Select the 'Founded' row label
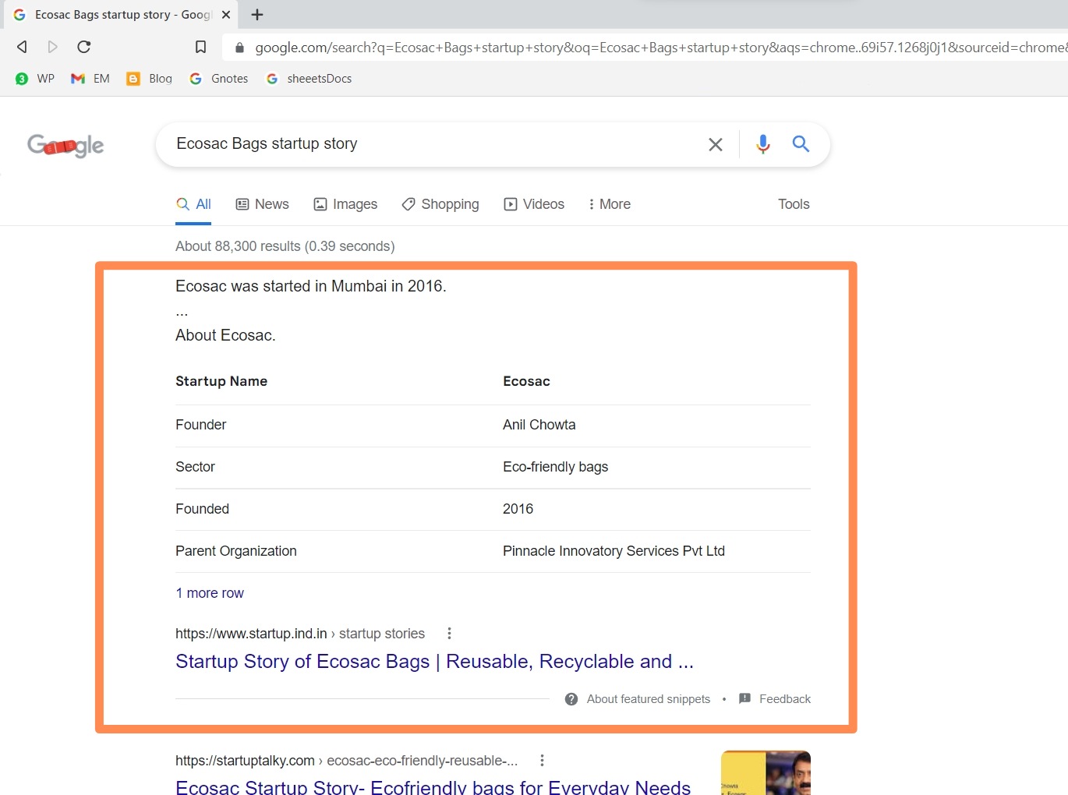Image resolution: width=1068 pixels, height=795 pixels. 202,509
